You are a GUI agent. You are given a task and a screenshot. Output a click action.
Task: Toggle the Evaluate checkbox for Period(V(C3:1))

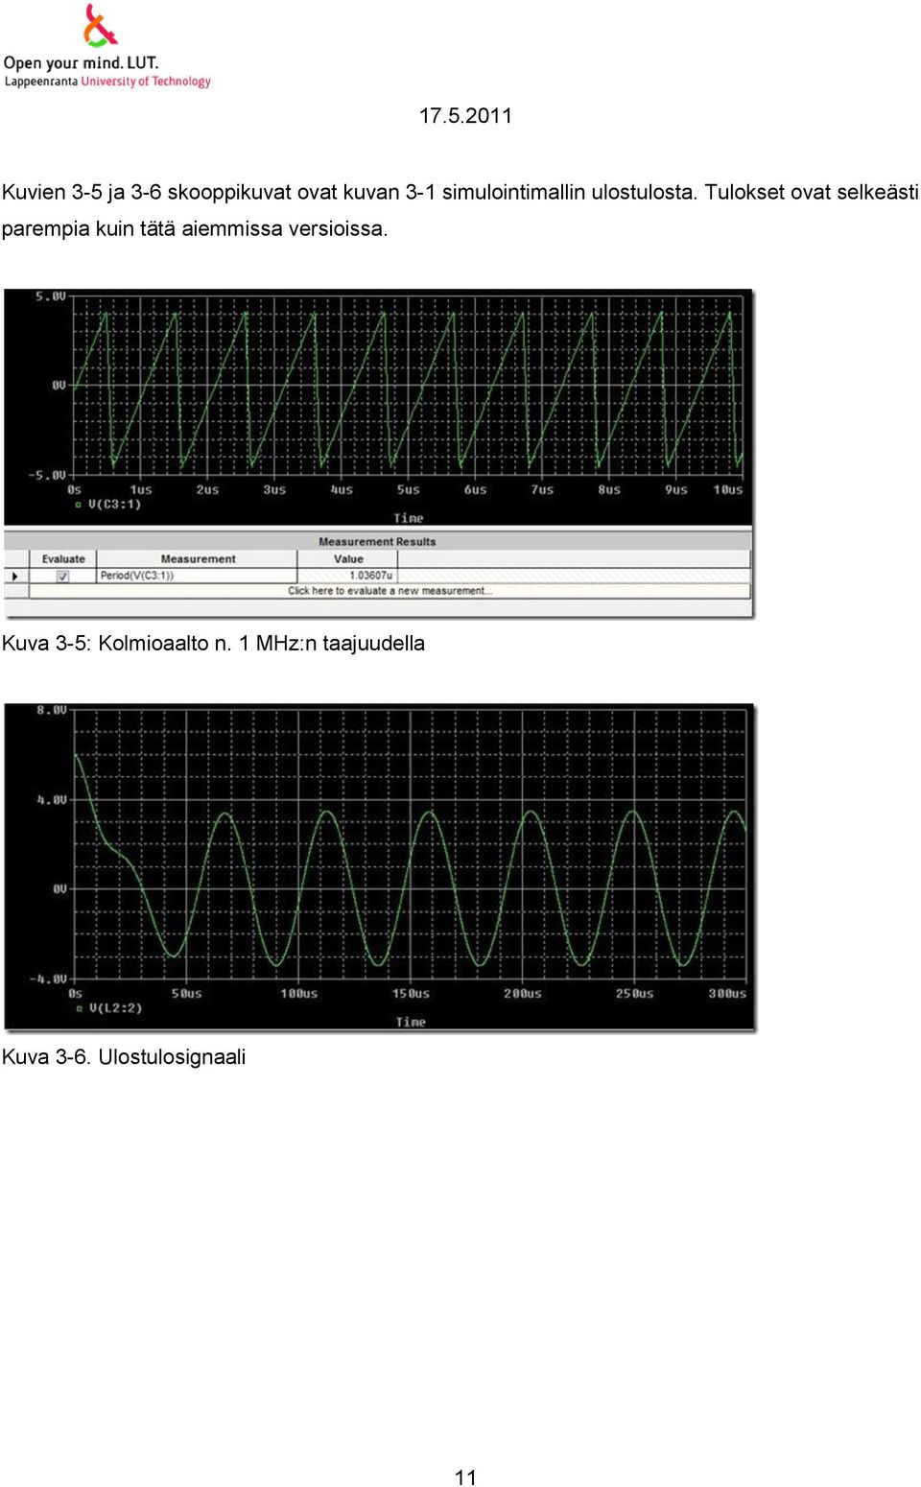tap(62, 577)
